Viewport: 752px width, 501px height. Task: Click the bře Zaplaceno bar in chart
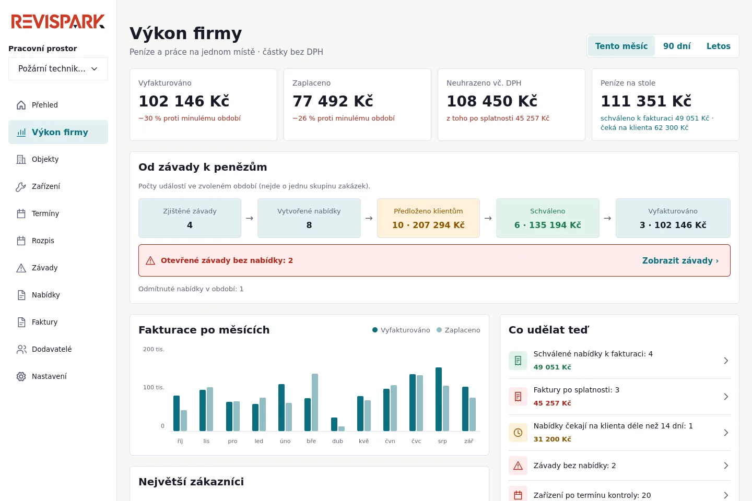pos(315,402)
